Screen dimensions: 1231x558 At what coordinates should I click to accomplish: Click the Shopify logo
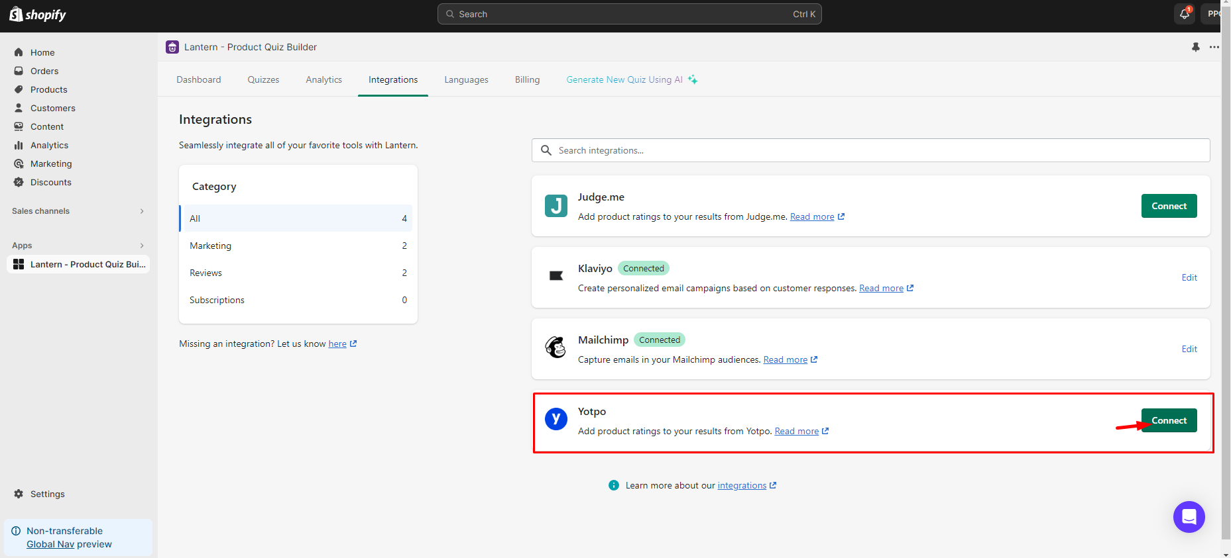point(38,15)
